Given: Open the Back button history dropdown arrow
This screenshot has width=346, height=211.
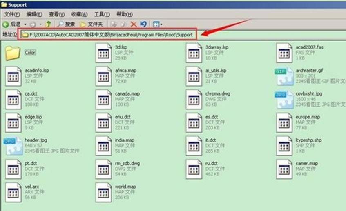Looking at the screenshot, I should [x=25, y=24].
